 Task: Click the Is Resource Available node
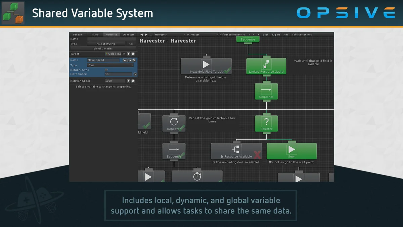pos(236,151)
